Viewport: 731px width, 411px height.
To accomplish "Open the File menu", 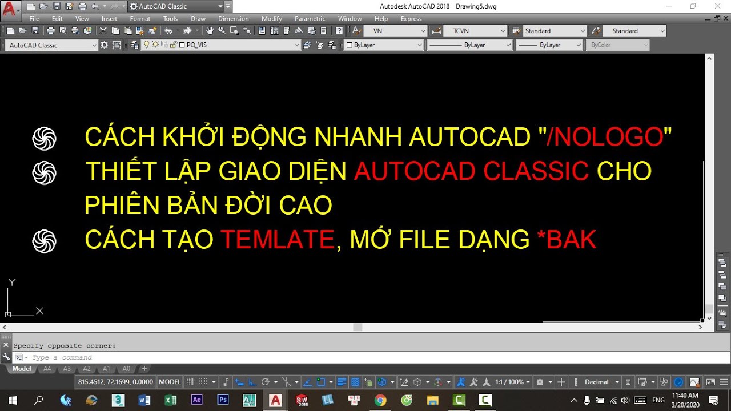I will point(34,19).
